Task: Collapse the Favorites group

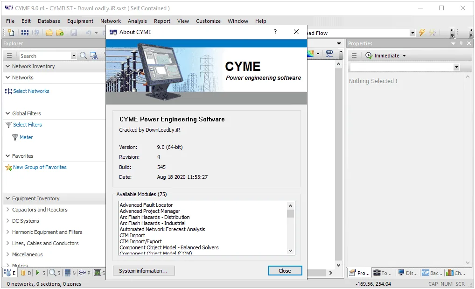Action: [8, 155]
